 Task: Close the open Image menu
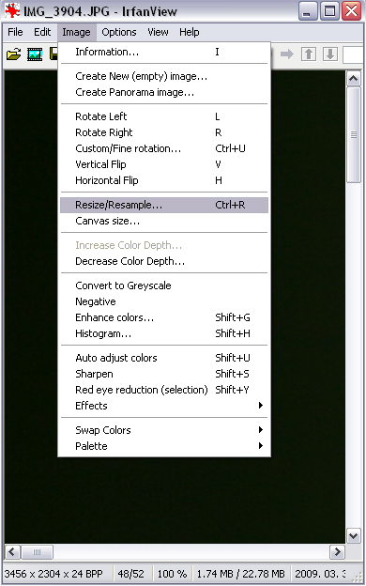76,32
